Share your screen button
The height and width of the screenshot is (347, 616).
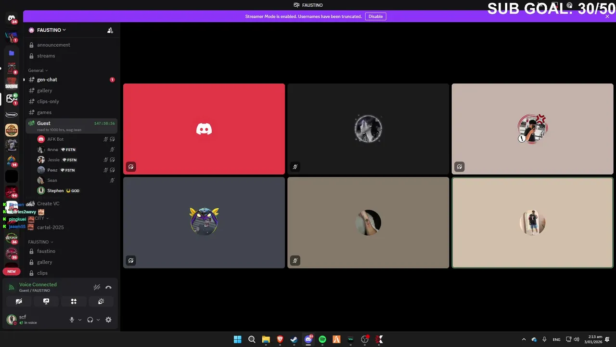pos(46,301)
